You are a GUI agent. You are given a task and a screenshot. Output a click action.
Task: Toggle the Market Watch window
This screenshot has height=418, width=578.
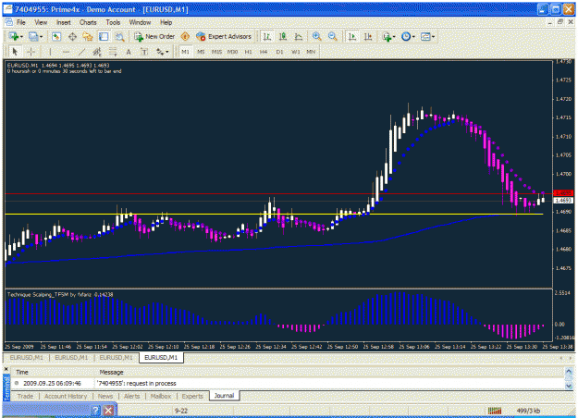[56, 36]
